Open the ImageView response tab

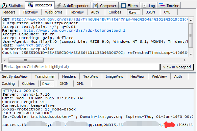pyautogui.click(x=114, y=76)
